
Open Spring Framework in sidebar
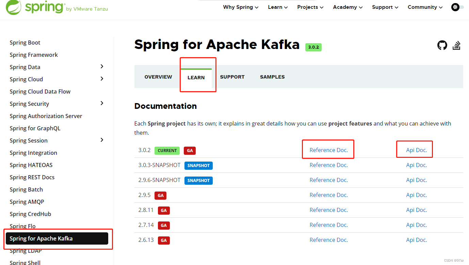(x=34, y=55)
